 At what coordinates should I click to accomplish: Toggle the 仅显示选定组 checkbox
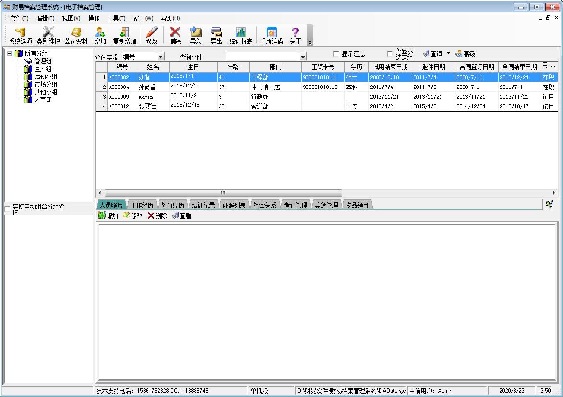(x=390, y=54)
